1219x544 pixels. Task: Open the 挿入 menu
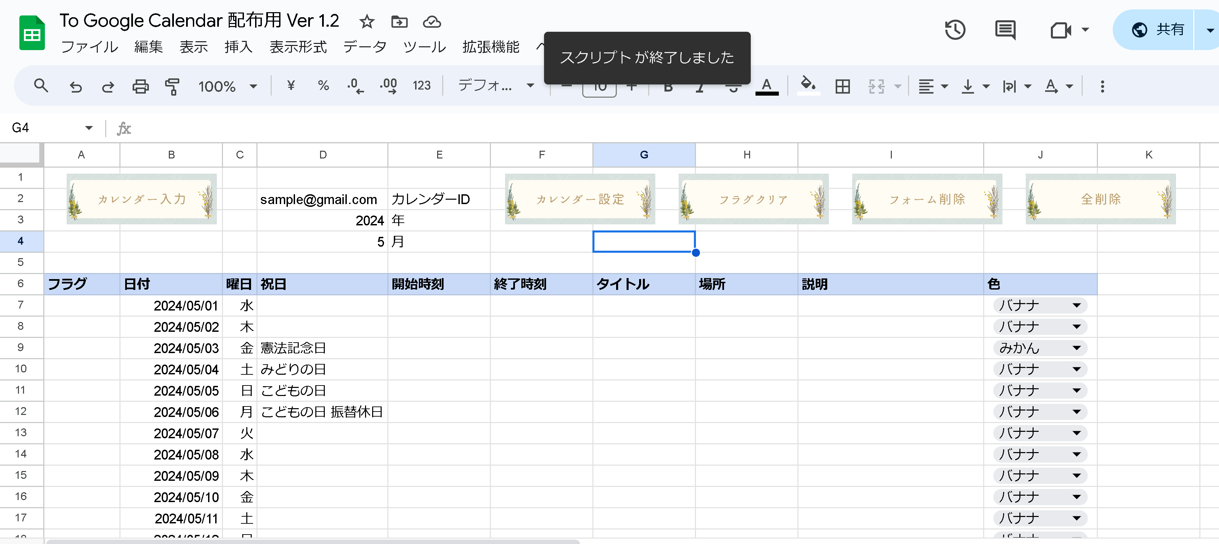(x=238, y=47)
